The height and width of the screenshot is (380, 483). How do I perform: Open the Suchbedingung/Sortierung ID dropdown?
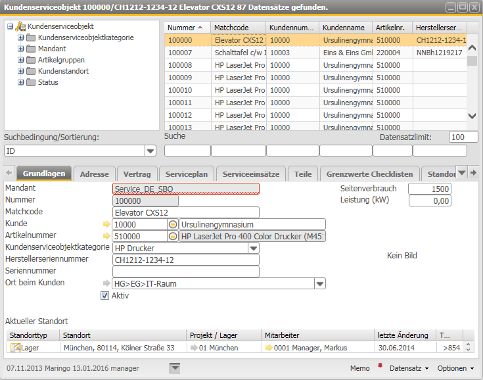click(150, 151)
